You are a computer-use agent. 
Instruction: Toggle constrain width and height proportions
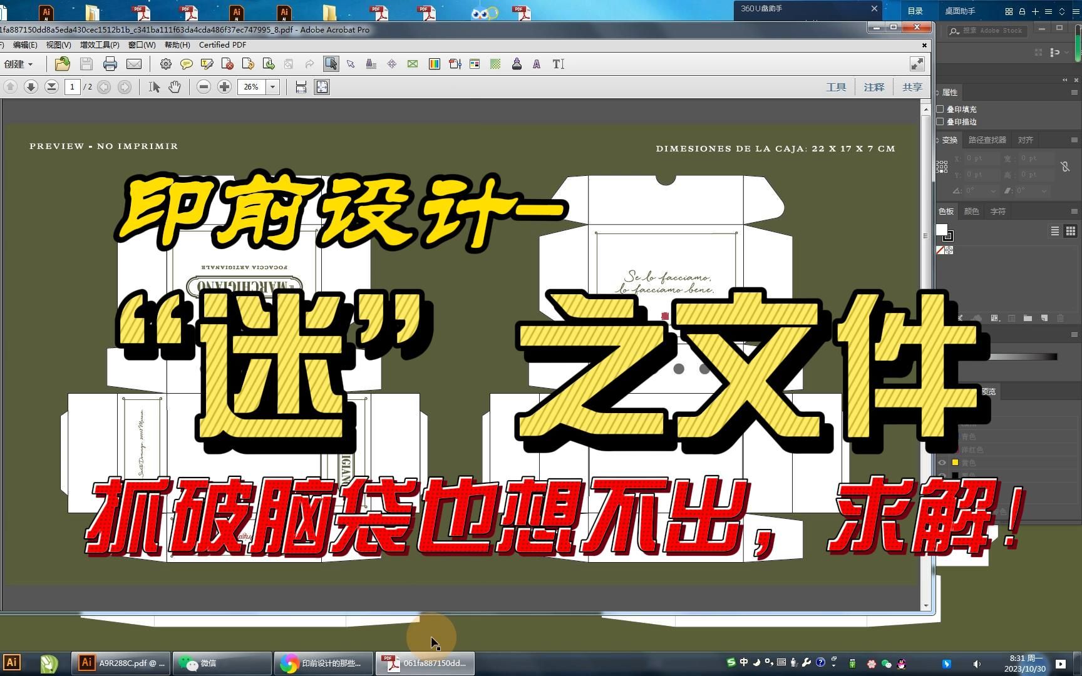coord(1065,166)
